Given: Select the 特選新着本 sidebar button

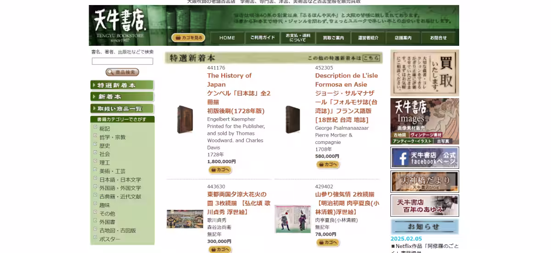Looking at the screenshot, I should click(122, 85).
